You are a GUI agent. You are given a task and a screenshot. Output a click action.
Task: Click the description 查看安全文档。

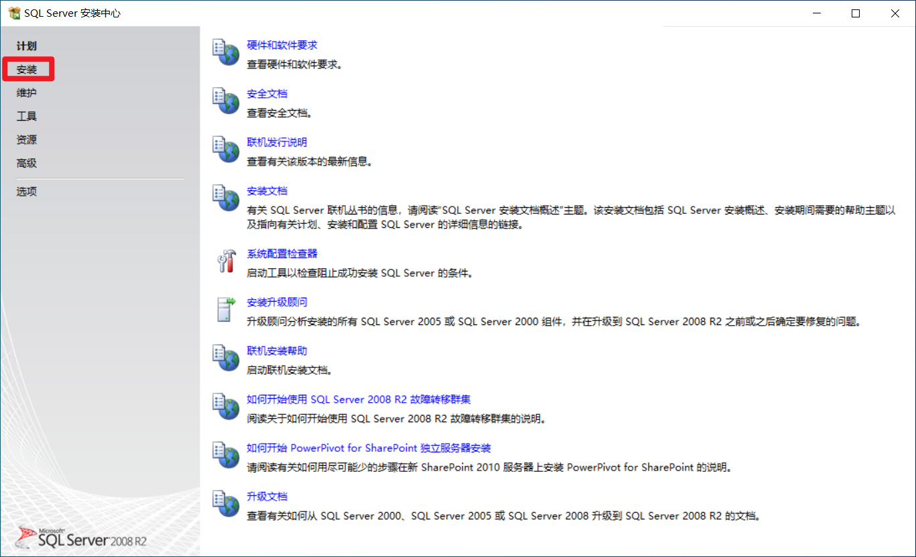click(280, 114)
